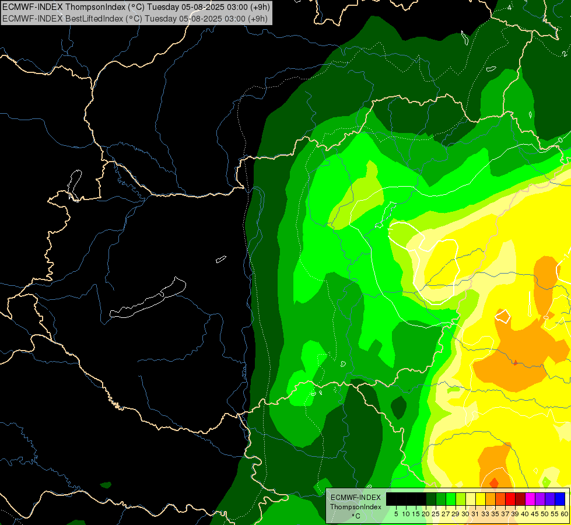Click the legend tick value 39
Image resolution: width=571 pixels, height=525 pixels.
pyautogui.click(x=515, y=514)
